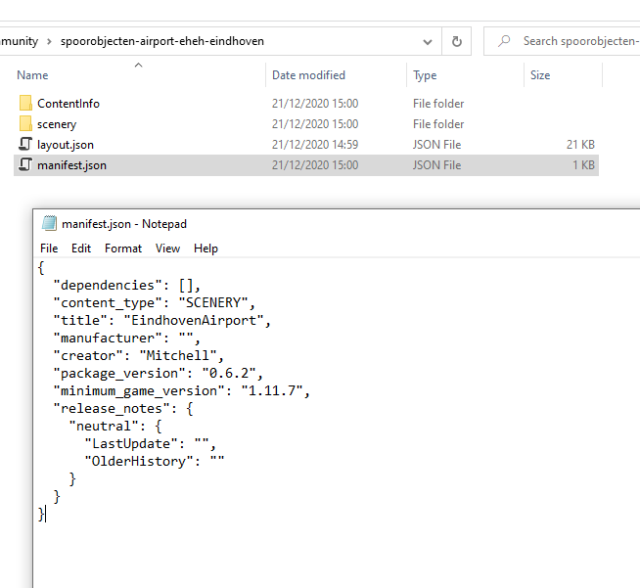Click the JSON File type in the layout.json row
This screenshot has height=588, width=640.
(436, 145)
